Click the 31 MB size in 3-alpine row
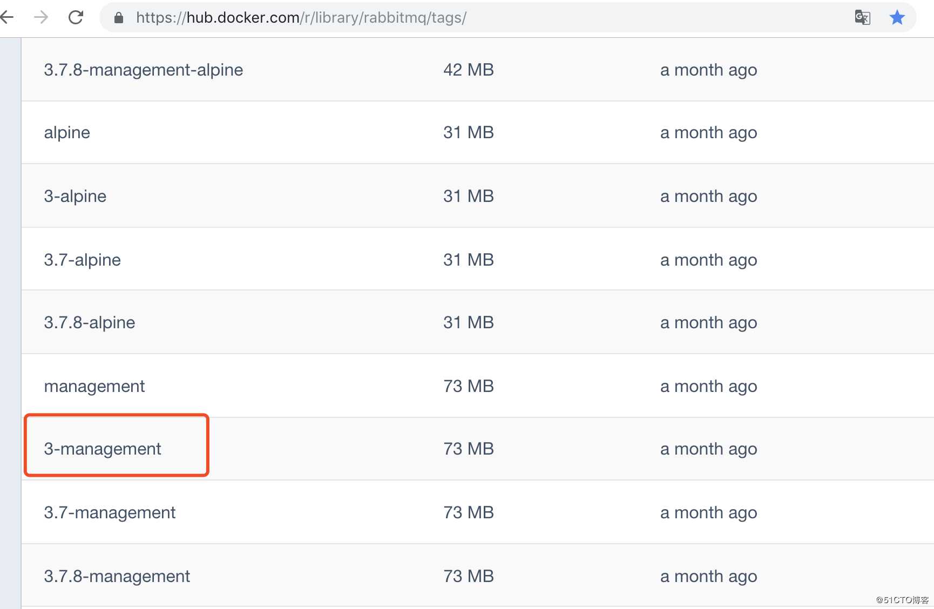 [x=469, y=196]
